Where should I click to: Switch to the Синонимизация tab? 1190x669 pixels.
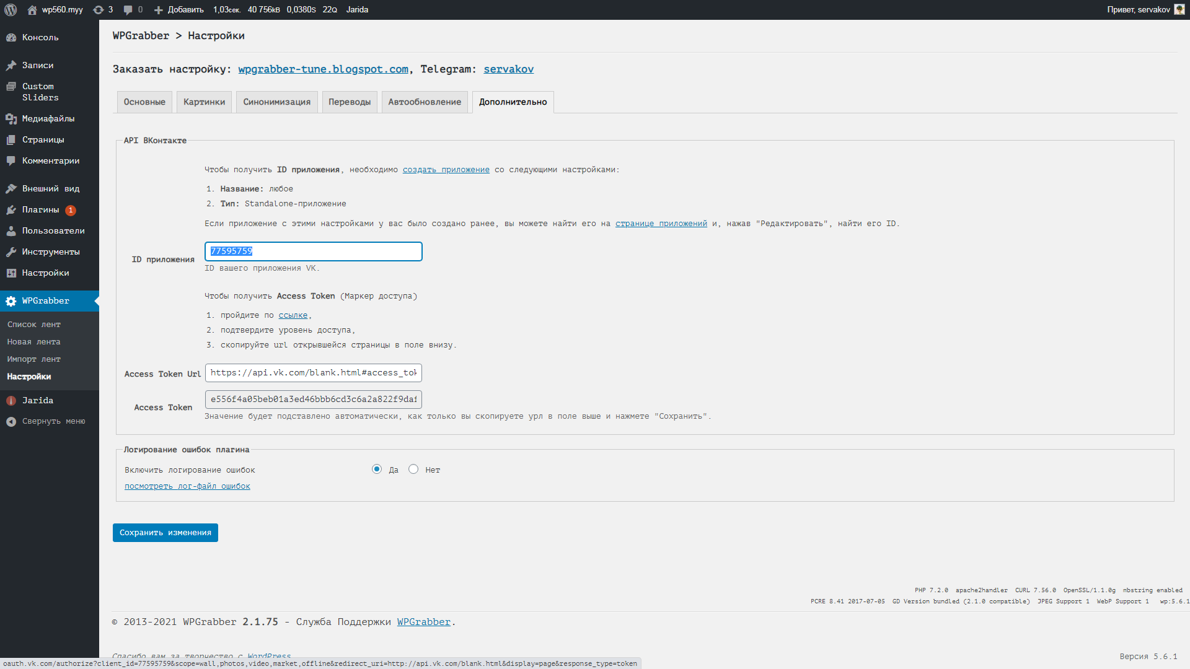[276, 102]
